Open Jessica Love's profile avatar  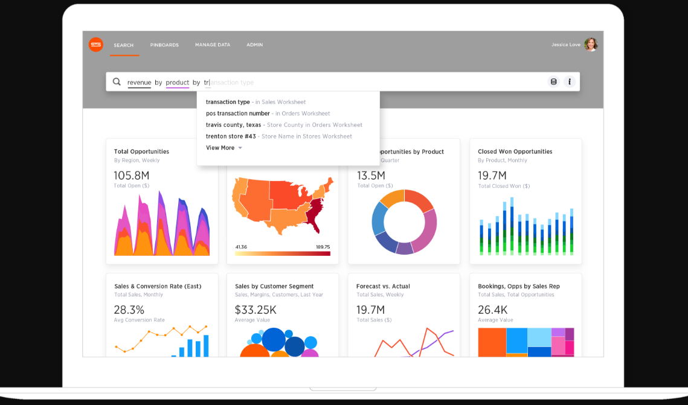click(x=591, y=45)
